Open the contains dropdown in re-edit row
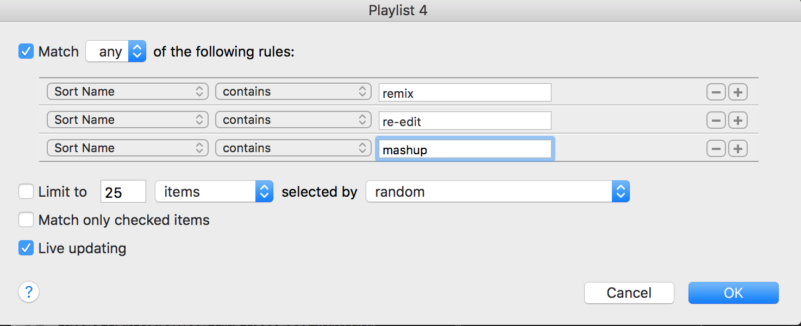Screen dimensions: 801x326 (293, 120)
